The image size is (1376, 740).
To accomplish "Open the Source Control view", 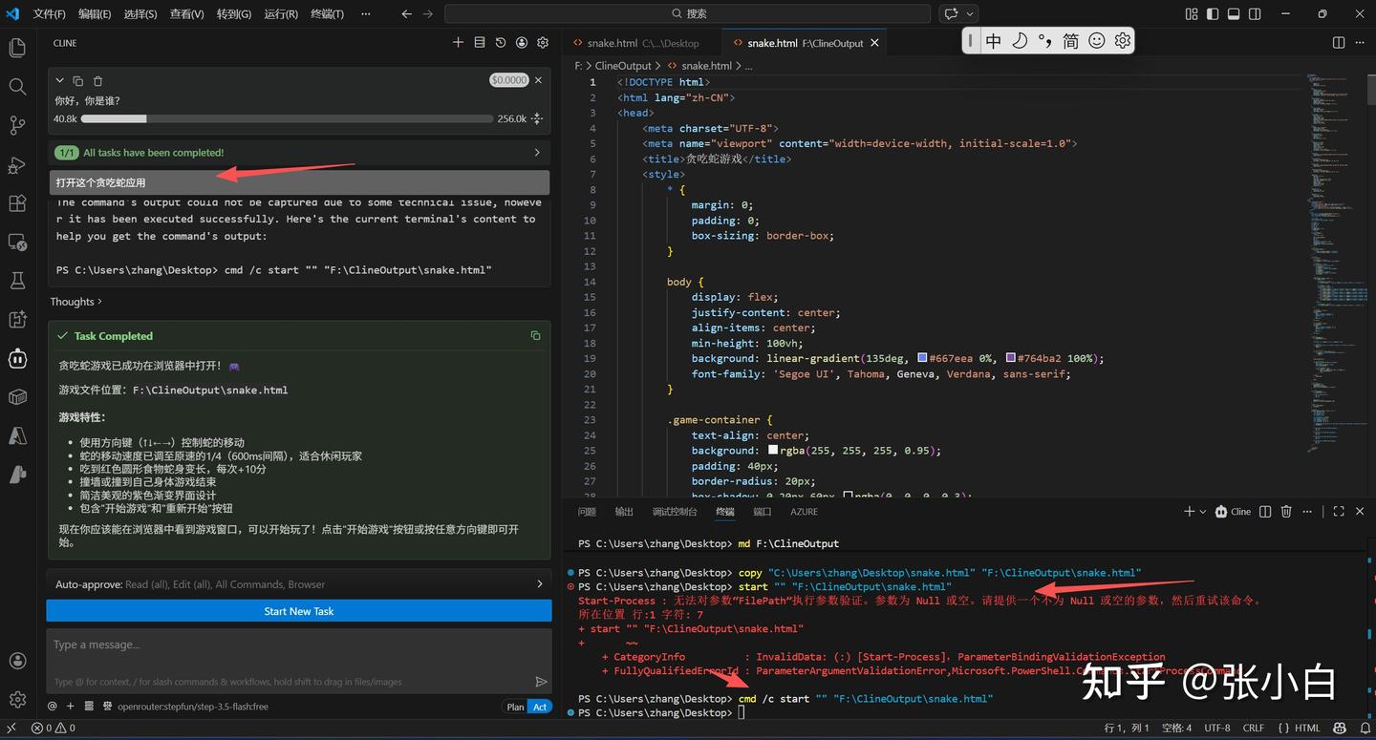I will pyautogui.click(x=17, y=126).
